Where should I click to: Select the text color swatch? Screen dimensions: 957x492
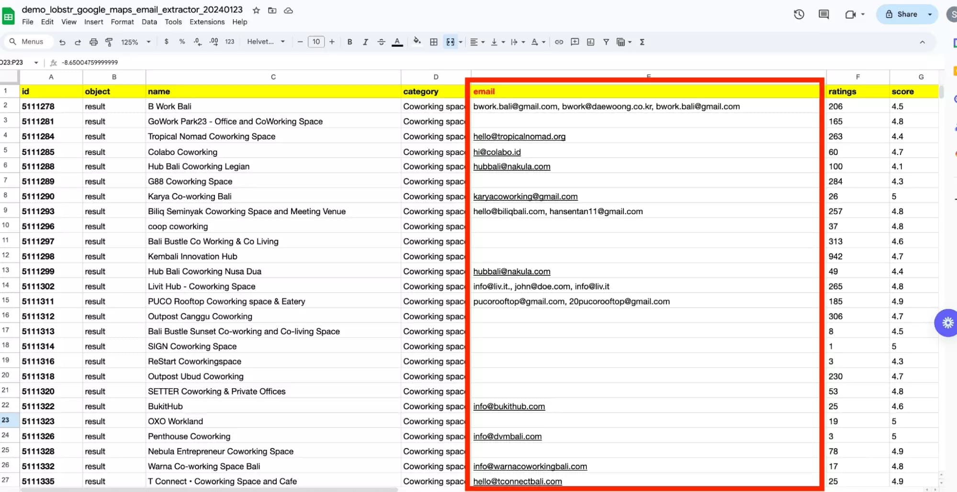coord(397,42)
